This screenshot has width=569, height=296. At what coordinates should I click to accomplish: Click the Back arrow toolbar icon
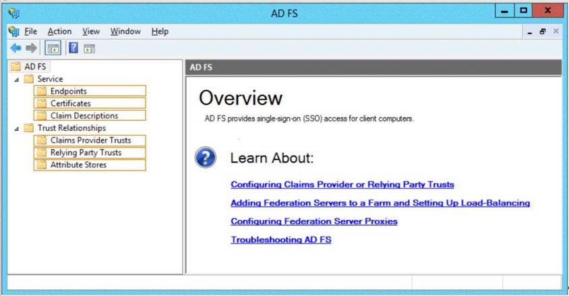[x=16, y=48]
